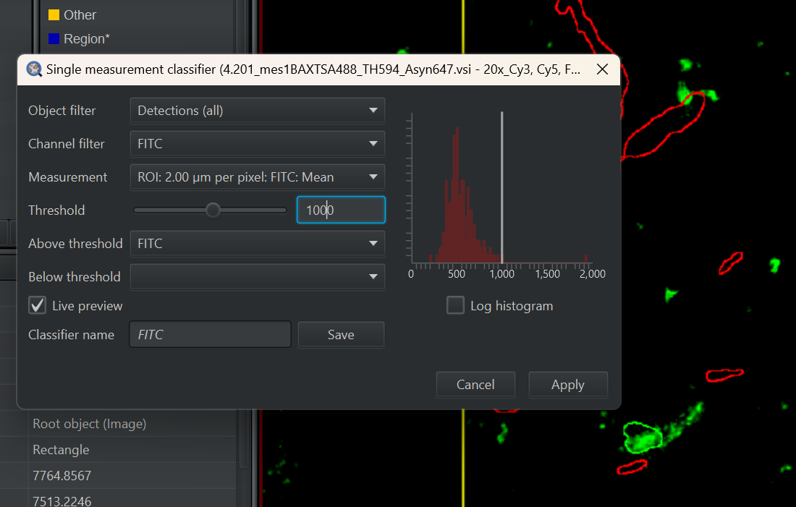Open the Measurement dropdown for FITC Mean
This screenshot has width=796, height=507.
257,176
